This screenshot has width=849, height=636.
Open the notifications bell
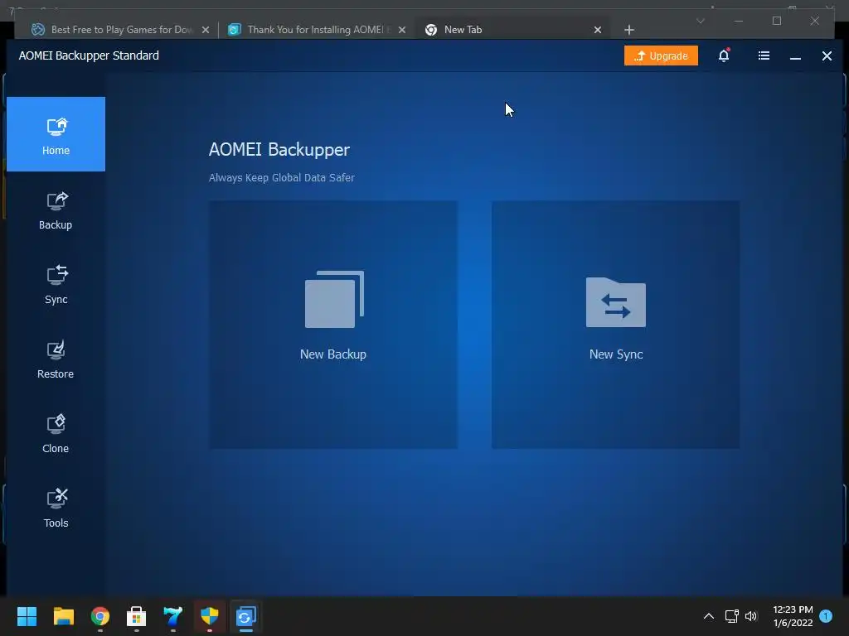[x=724, y=55]
